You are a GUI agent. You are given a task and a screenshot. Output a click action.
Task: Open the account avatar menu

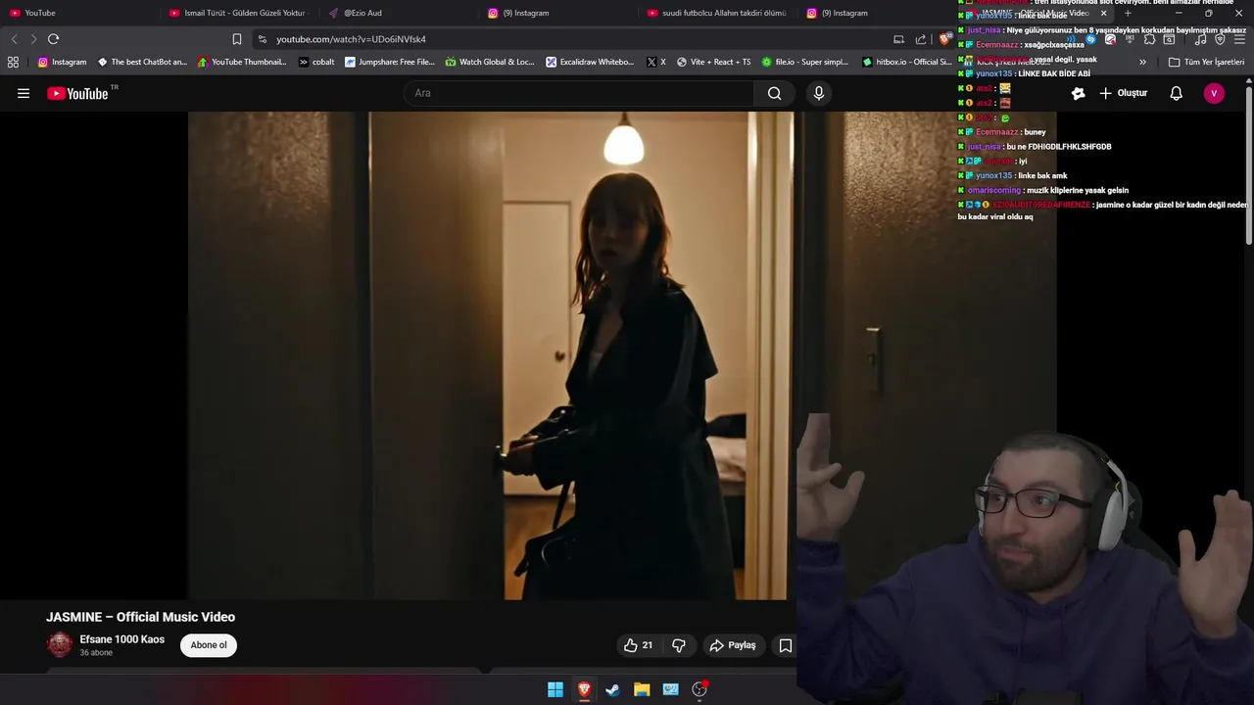click(1214, 93)
